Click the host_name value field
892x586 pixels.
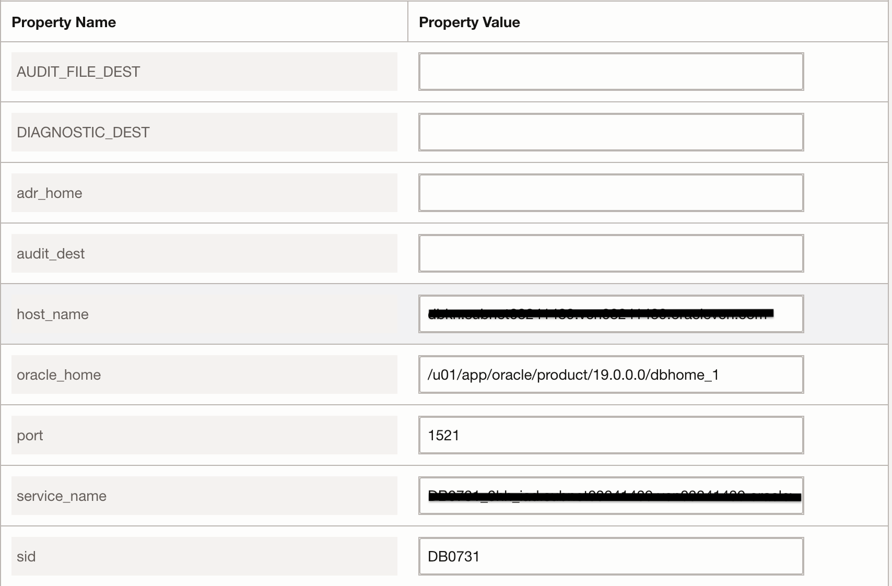(x=610, y=314)
